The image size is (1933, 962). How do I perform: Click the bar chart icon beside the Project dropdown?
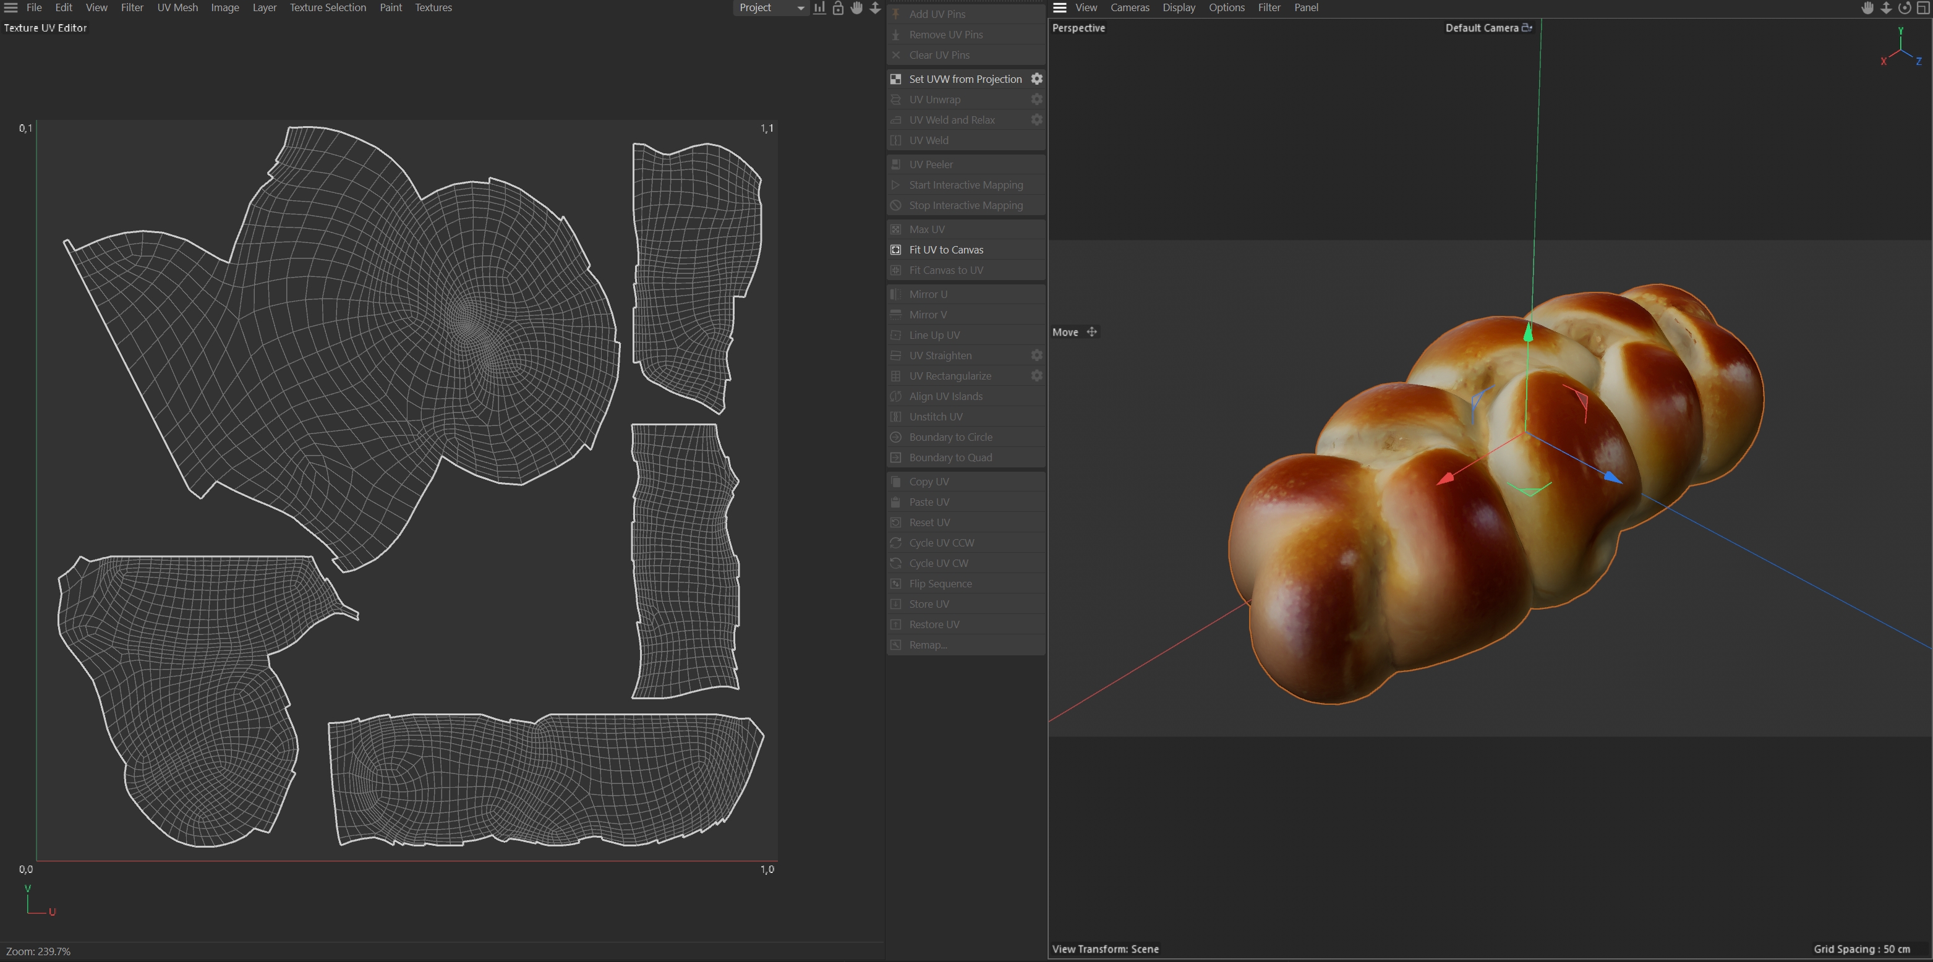point(819,7)
